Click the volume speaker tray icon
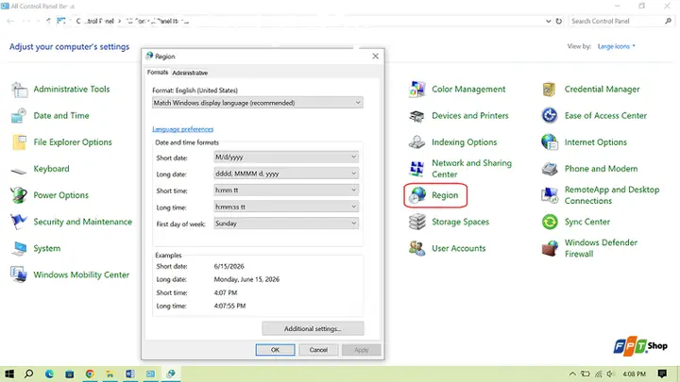Viewport: 680px width, 382px height. point(611,374)
